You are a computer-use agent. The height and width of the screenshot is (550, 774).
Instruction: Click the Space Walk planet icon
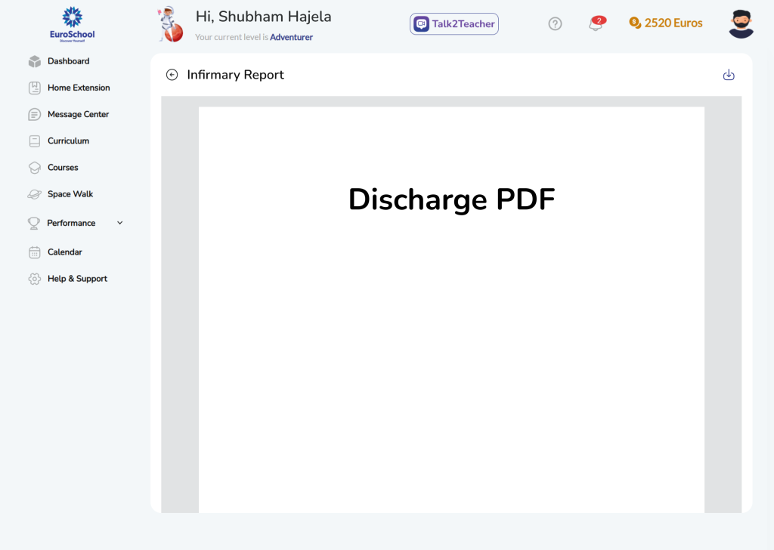click(35, 194)
